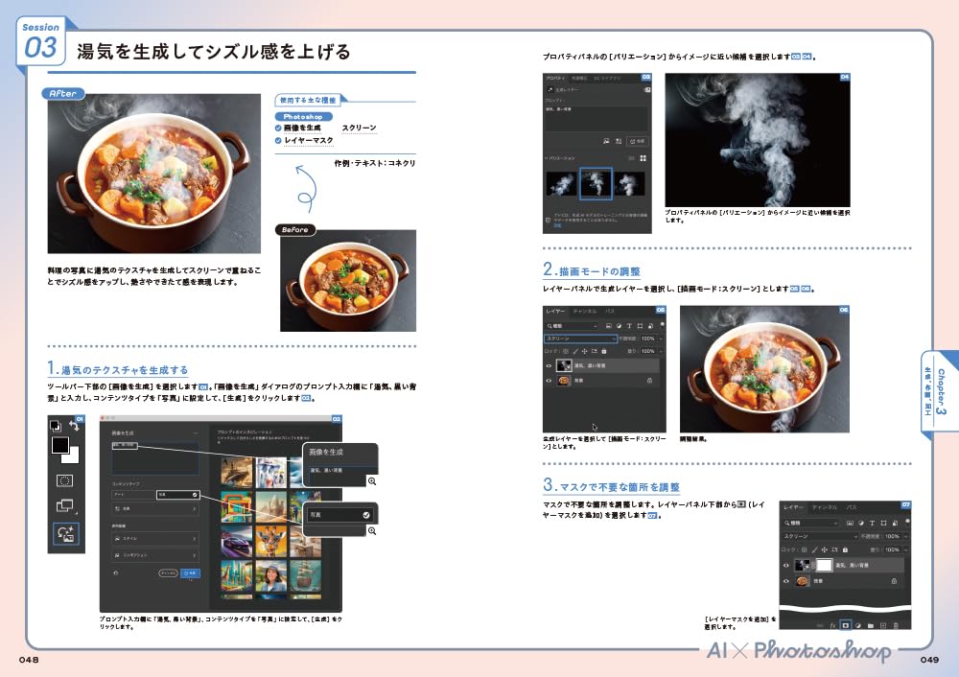959x677 pixels.
Task: Switch Variations to grid view in Properties panel
Action: point(643,158)
